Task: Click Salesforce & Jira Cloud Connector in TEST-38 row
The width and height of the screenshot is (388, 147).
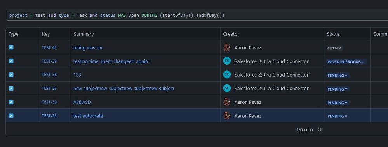Action: [x=271, y=75]
